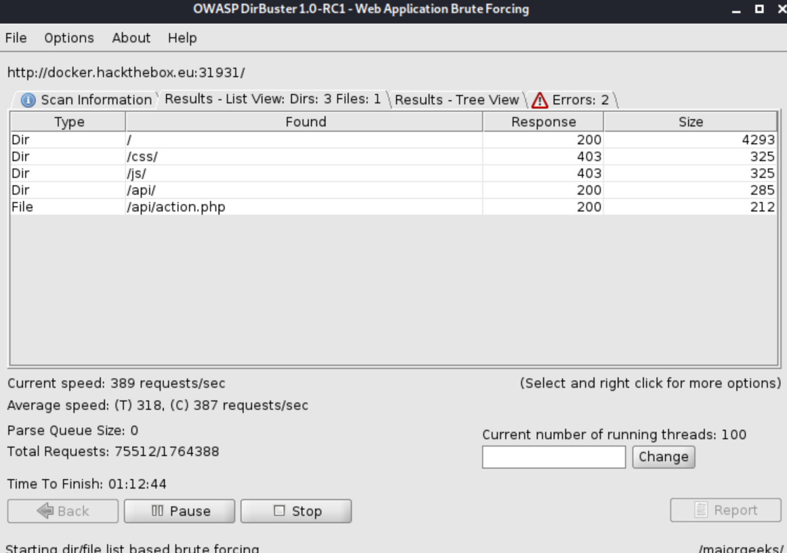
Task: Pause the running scan
Action: (179, 511)
